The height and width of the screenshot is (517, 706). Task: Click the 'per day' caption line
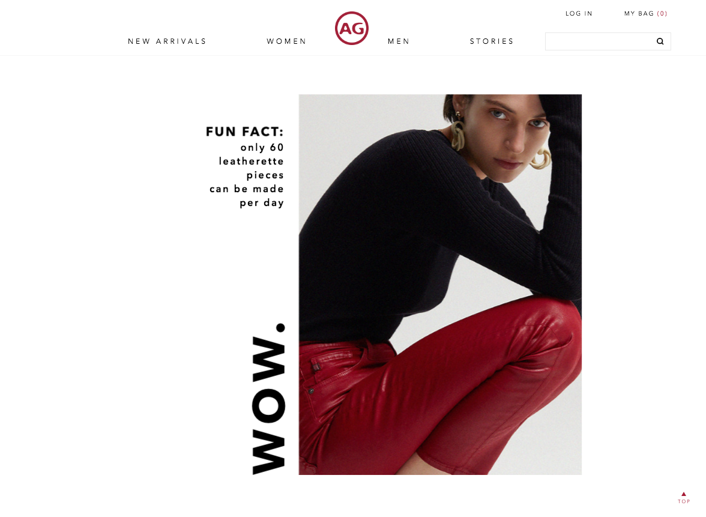click(262, 203)
